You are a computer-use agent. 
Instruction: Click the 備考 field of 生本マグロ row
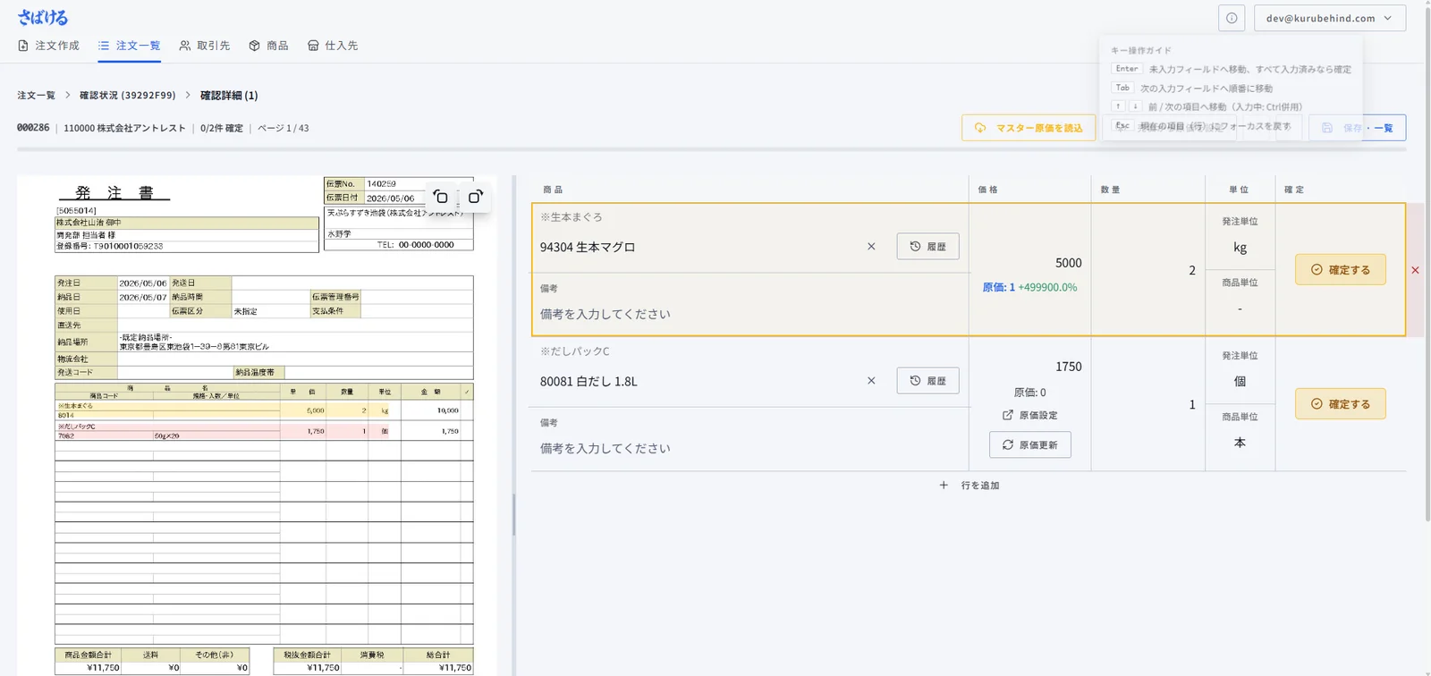749,314
